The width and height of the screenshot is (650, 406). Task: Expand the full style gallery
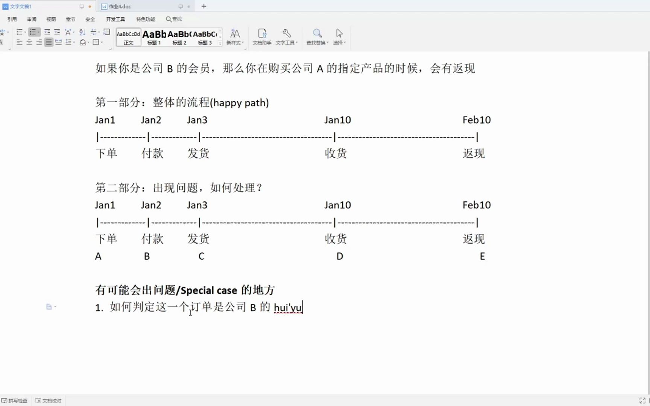pos(220,44)
